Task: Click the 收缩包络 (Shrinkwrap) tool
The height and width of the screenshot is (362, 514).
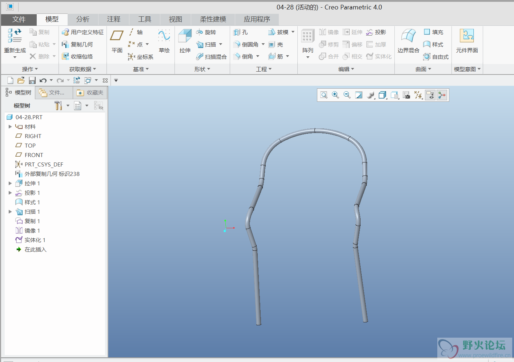Action: click(x=77, y=56)
